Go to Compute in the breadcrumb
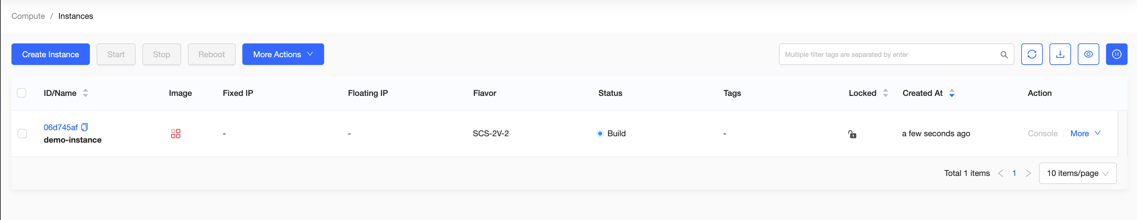 click(28, 16)
